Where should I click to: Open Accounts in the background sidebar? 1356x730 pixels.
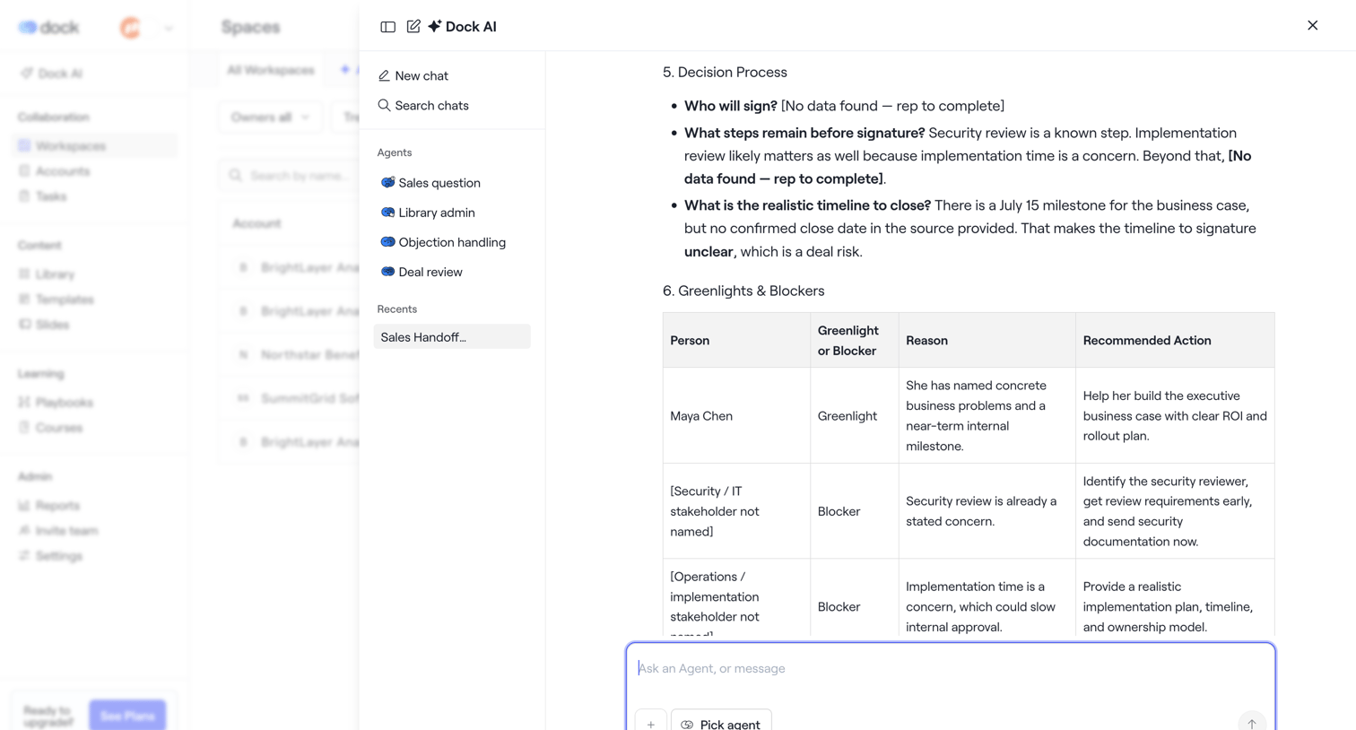tap(54, 171)
